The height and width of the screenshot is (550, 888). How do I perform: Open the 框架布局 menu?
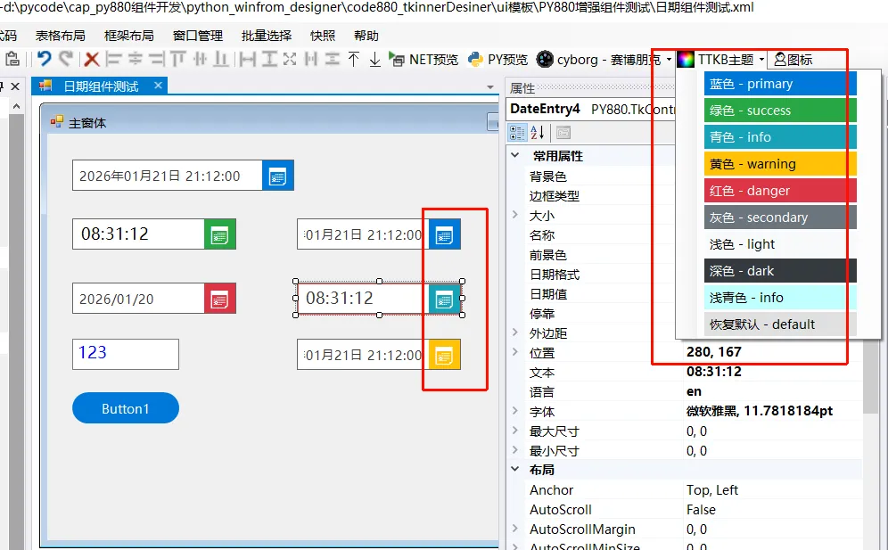[129, 36]
